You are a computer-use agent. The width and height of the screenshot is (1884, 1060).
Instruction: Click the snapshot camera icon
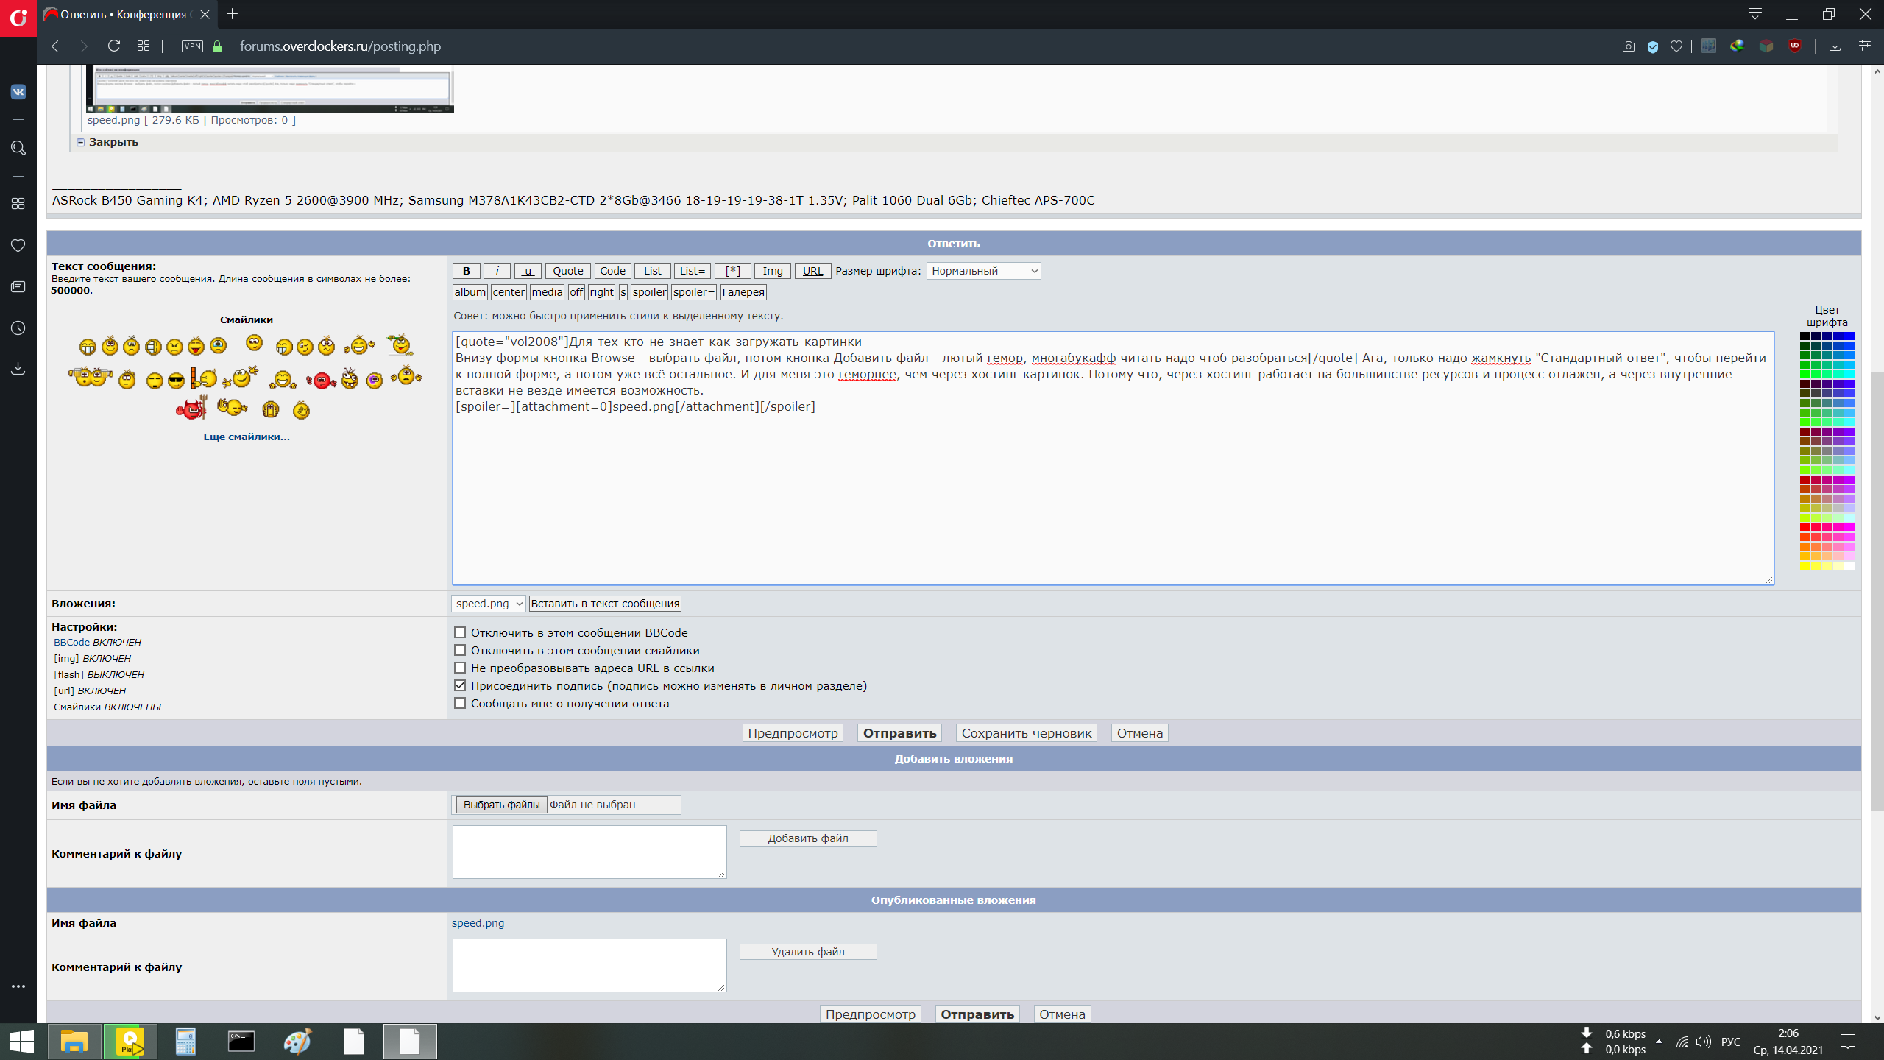click(x=1628, y=46)
